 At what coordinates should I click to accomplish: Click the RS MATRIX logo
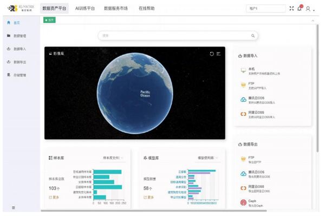click(21, 8)
